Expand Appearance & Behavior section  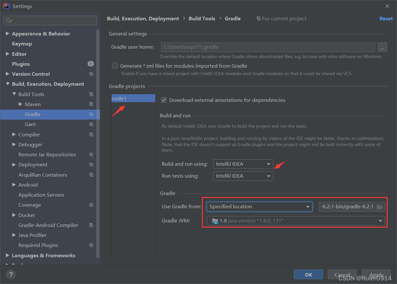pyautogui.click(x=7, y=34)
